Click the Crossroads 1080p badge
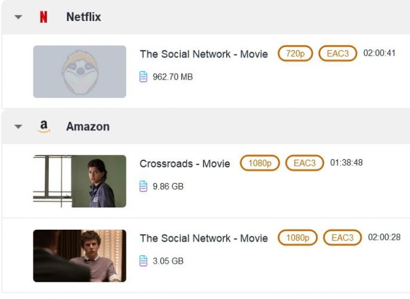Screen dimensions: 410x299 pyautogui.click(x=260, y=163)
